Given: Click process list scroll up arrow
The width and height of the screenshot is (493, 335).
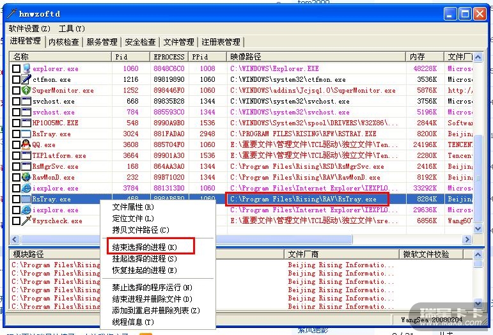Looking at the screenshot, I should (478, 57).
